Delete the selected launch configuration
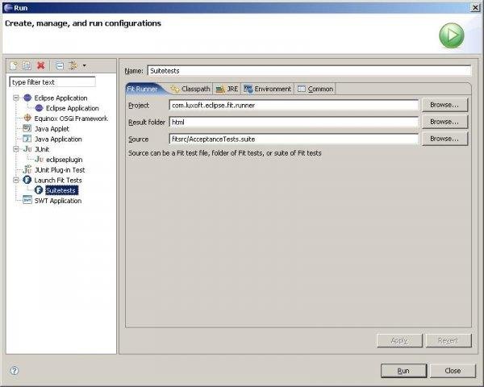This screenshot has width=484, height=387. (41, 65)
